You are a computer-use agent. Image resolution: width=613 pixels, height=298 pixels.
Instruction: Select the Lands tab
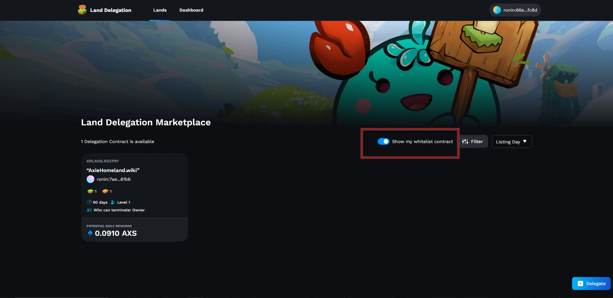(x=160, y=10)
